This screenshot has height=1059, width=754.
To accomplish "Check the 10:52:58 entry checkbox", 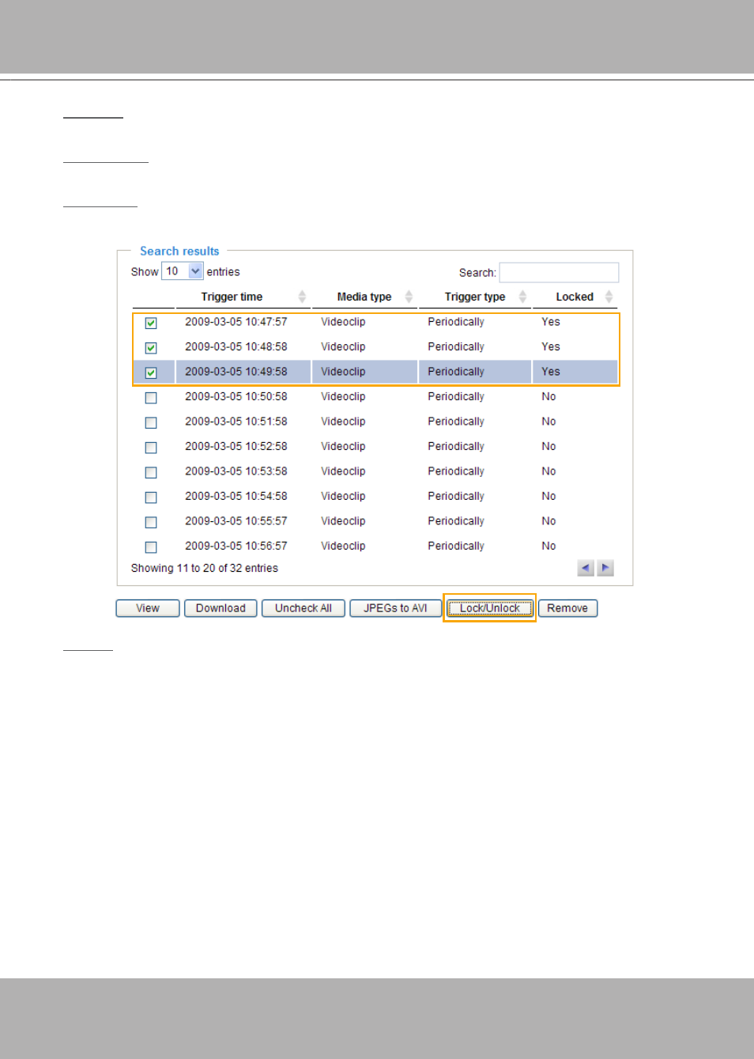I will click(x=151, y=448).
